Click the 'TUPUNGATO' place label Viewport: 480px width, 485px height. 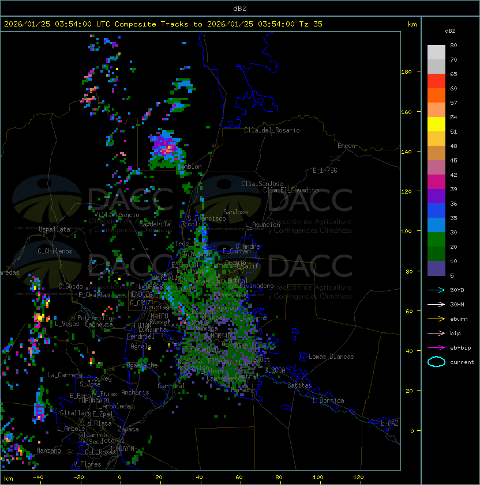pos(94,401)
